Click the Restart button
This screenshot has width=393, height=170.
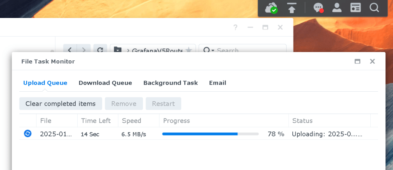[x=163, y=104]
